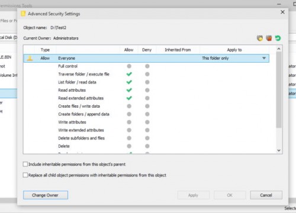Toggle Deny for Full control
This screenshot has width=296, height=213.
(147, 66)
